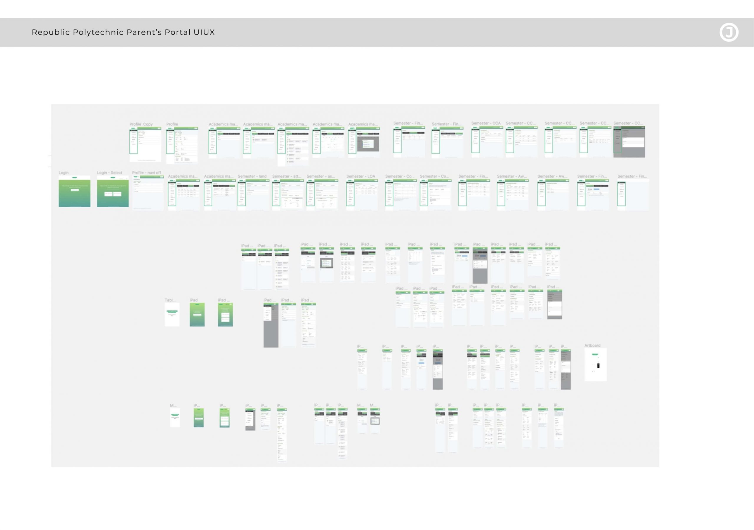The width and height of the screenshot is (754, 530).
Task: Select the white M... splash artboard with logo
Action: point(175,418)
